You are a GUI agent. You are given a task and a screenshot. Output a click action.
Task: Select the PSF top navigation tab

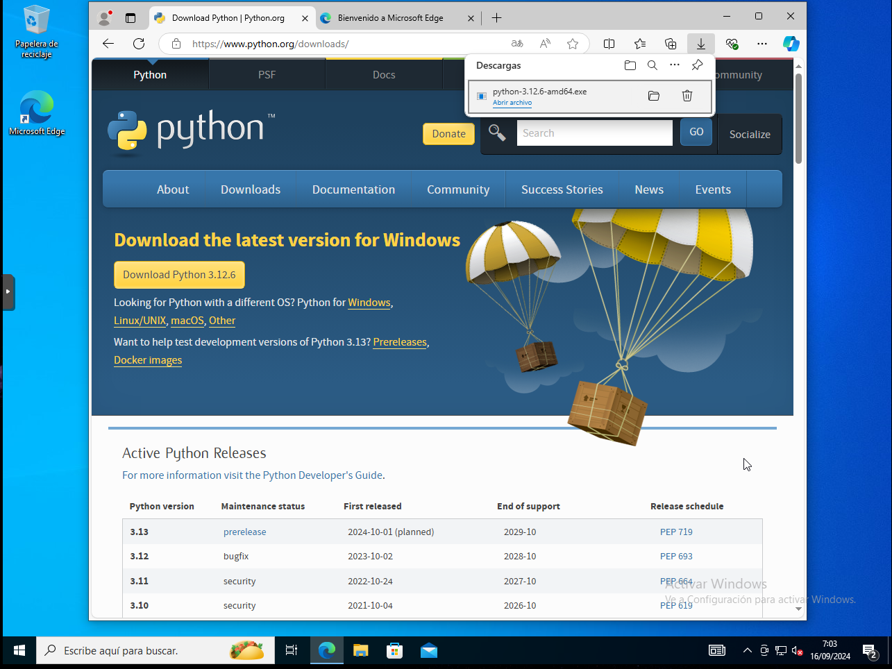267,75
